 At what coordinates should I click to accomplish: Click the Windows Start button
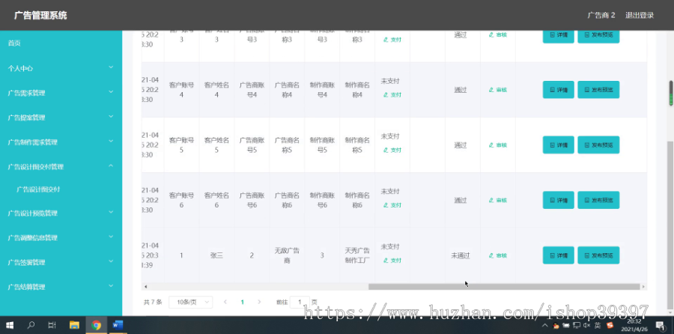10,325
